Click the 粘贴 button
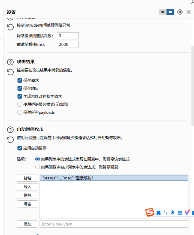 [27, 178]
